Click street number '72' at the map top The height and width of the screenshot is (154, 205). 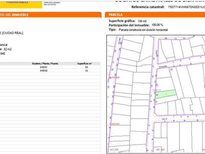pyautogui.click(x=176, y=39)
